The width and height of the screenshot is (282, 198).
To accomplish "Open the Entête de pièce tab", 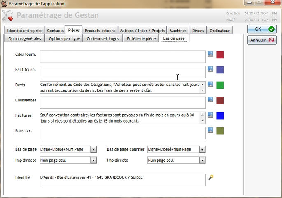I will [142, 38].
